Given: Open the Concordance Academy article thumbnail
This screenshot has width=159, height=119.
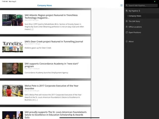Looking at the screenshot, I should pyautogui.click(x=13, y=68).
